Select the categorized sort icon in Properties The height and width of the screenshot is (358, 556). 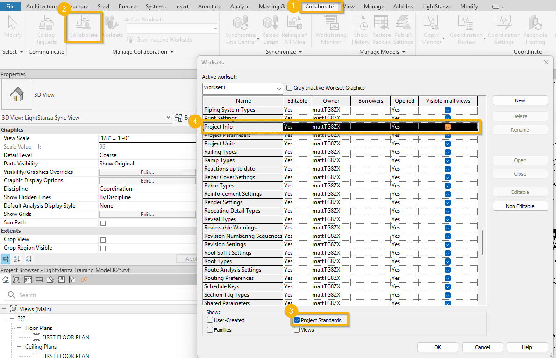6,258
